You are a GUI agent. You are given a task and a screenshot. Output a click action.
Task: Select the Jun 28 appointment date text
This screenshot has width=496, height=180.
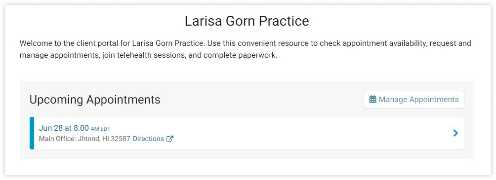tap(51, 128)
